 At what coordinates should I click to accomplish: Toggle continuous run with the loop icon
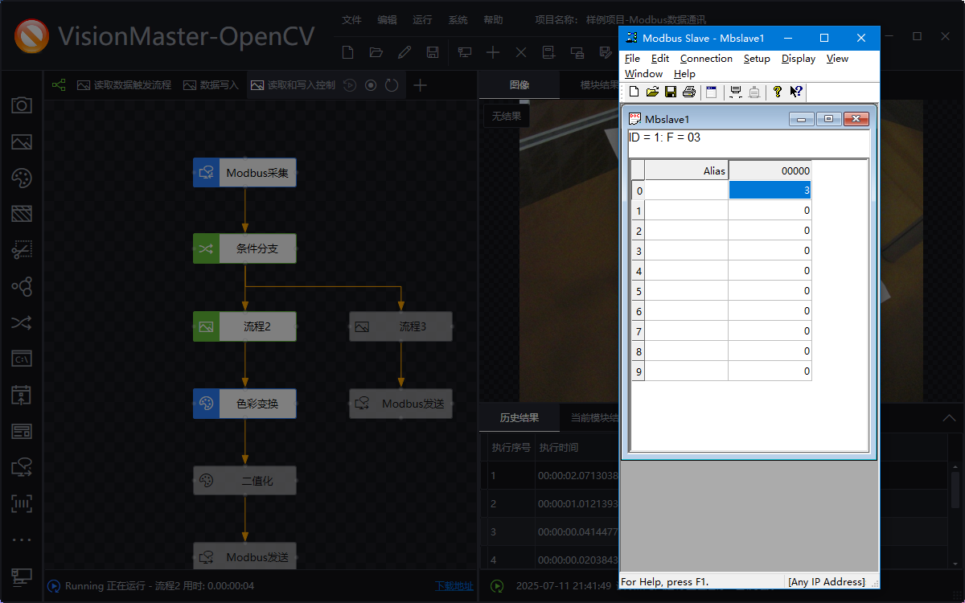[392, 84]
